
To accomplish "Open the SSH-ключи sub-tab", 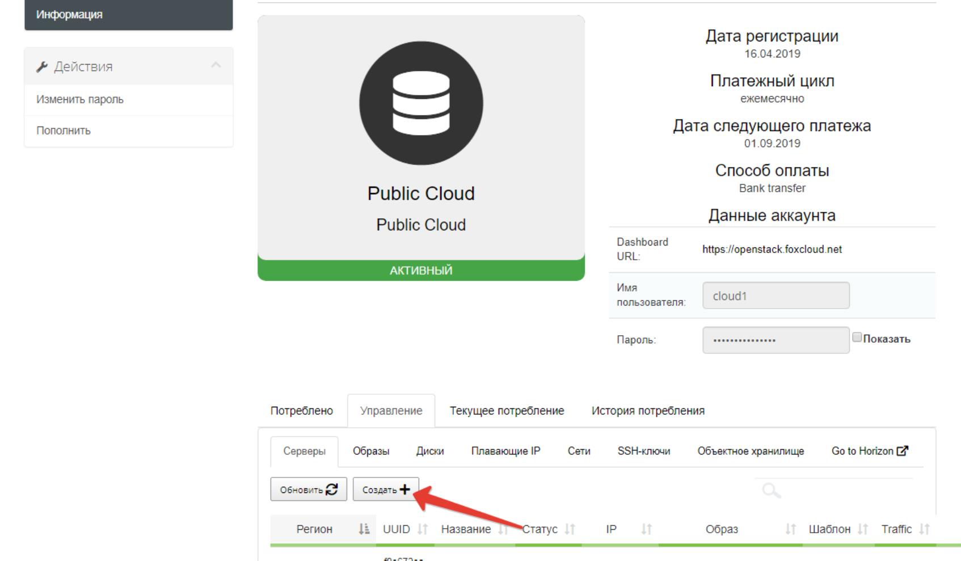I will (x=644, y=452).
